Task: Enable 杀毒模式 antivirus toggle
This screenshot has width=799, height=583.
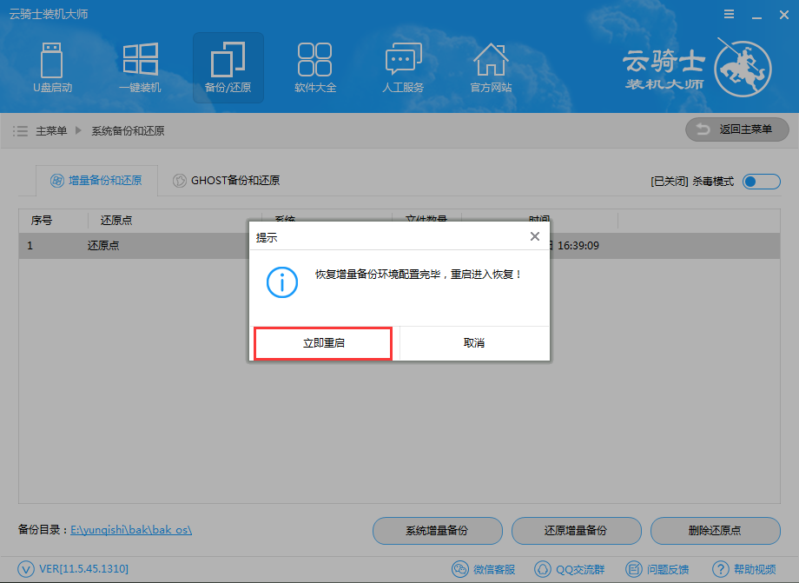Action: [760, 181]
